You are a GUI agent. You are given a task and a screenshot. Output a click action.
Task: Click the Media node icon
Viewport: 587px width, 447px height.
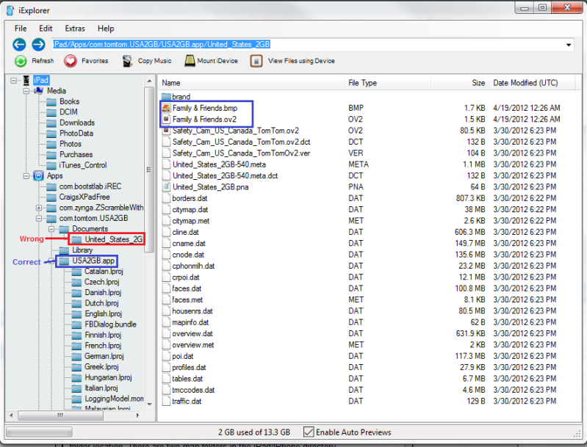pyautogui.click(x=38, y=90)
